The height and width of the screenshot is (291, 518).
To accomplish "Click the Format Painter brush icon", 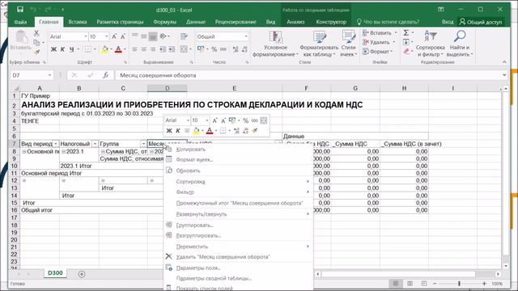I will tap(36, 52).
